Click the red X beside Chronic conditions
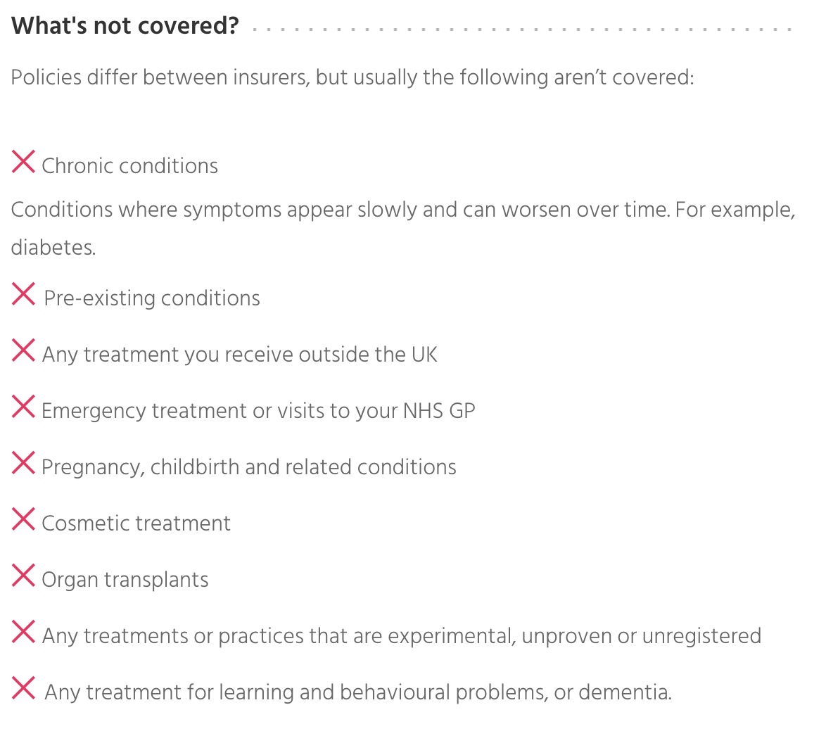Viewport: 826px width, 736px height. coord(23,163)
